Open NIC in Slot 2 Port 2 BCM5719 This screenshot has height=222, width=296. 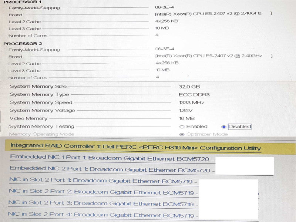tap(103, 192)
